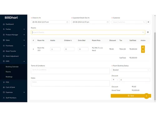Open Expected Check Out calendar icon
Viewport: 156px width, 117px height.
[108, 22]
